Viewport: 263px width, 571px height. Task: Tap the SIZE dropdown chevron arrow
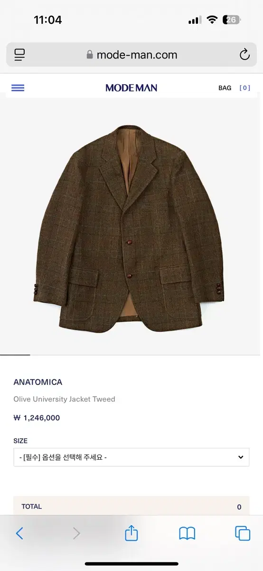(241, 457)
